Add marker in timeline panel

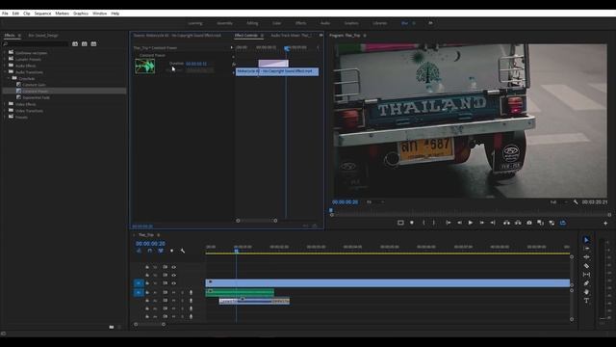[171, 251]
